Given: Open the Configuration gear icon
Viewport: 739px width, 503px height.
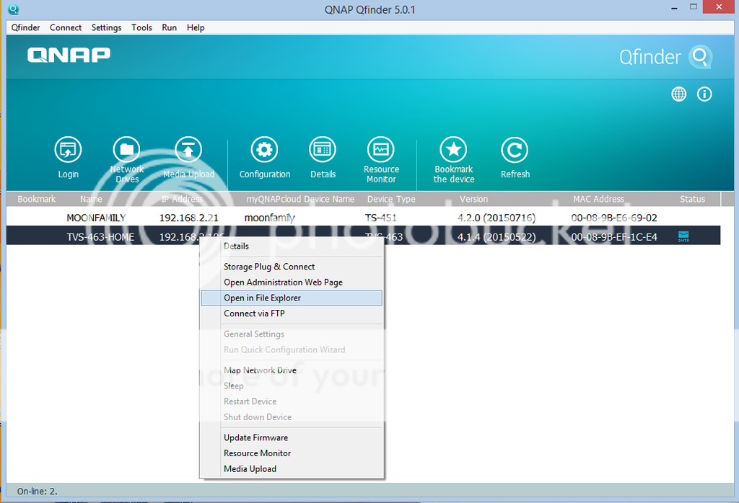Looking at the screenshot, I should (264, 151).
